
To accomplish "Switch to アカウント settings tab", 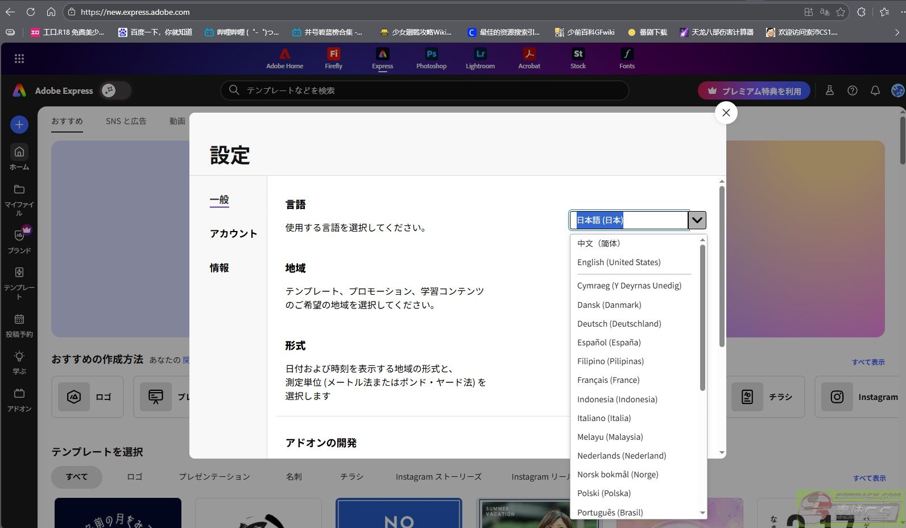I will 233,234.
